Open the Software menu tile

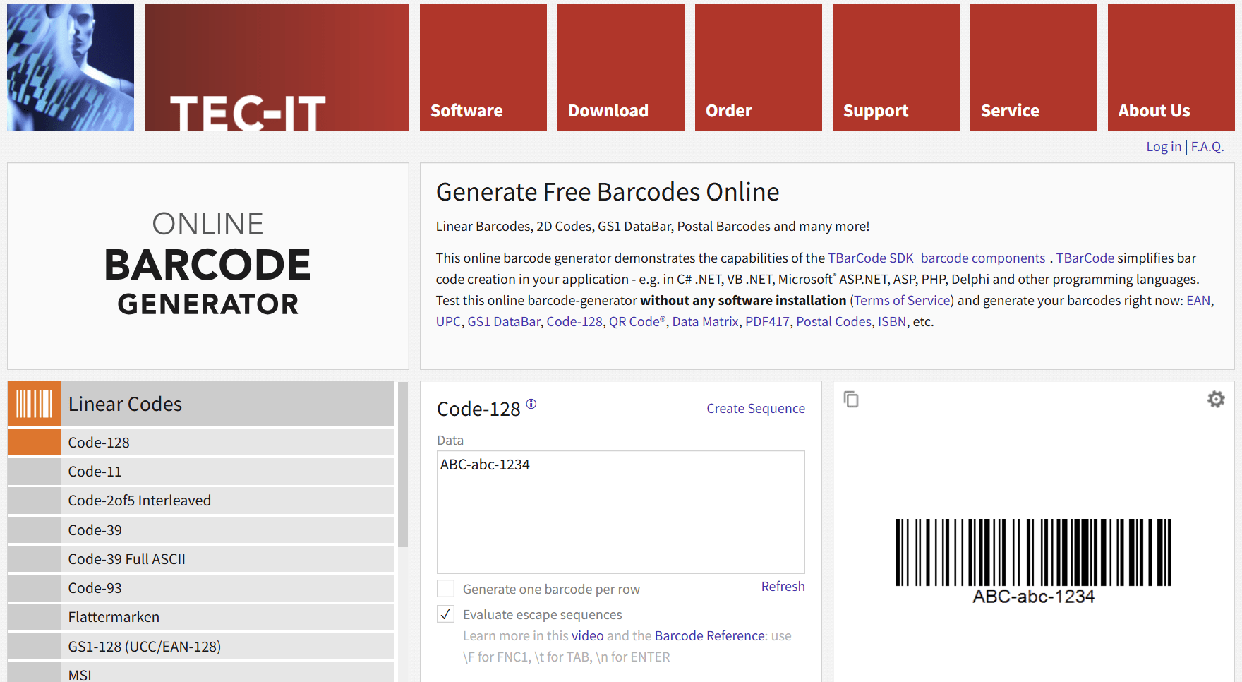pyautogui.click(x=483, y=67)
